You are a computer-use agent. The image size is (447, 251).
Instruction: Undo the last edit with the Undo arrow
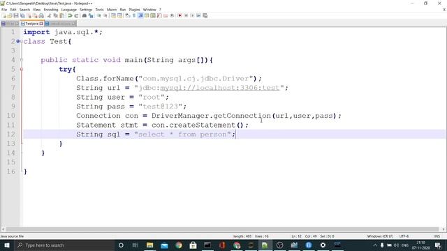click(x=70, y=15)
